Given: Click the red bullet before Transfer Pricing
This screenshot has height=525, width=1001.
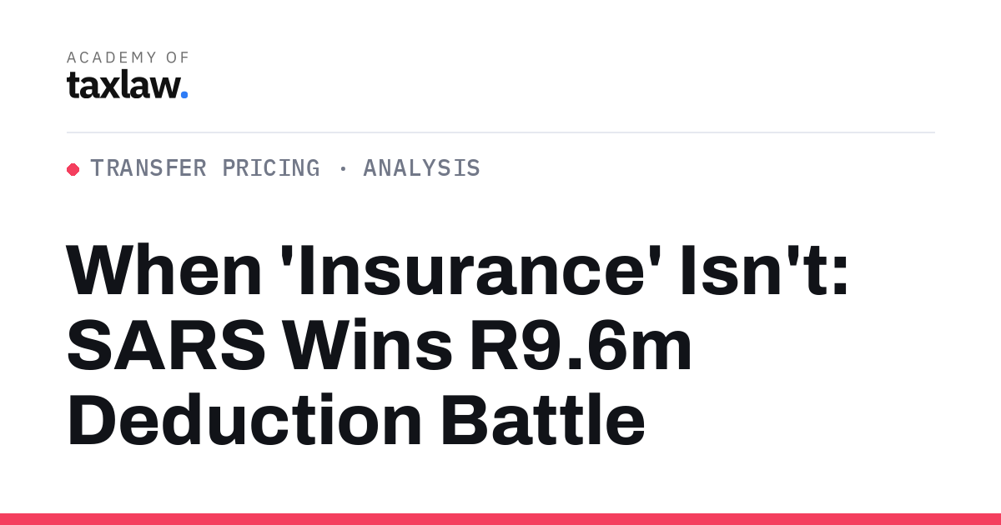Looking at the screenshot, I should click(x=73, y=169).
